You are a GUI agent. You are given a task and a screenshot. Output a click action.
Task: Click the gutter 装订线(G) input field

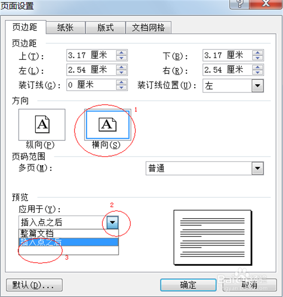pos(92,85)
